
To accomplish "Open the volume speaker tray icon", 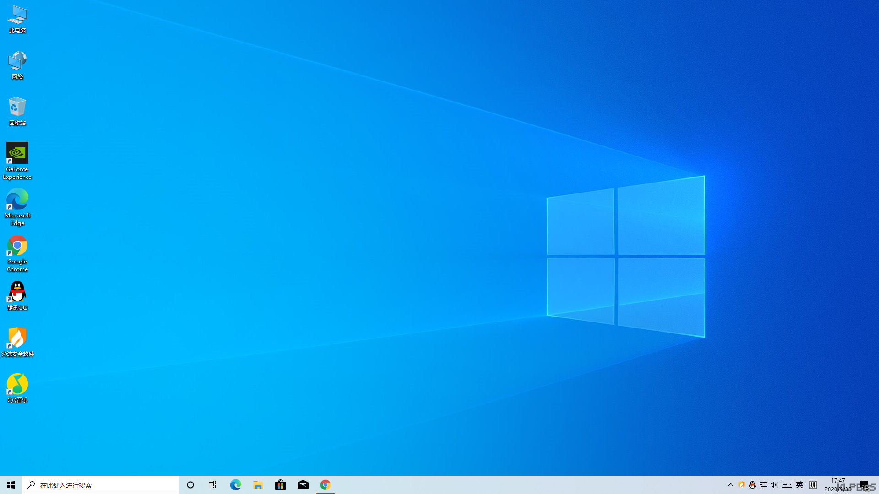I will coord(774,485).
